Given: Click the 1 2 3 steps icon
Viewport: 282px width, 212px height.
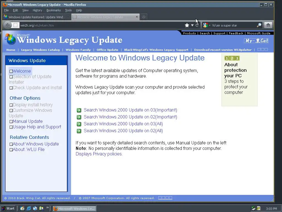Looking at the screenshot, I should point(232,58).
